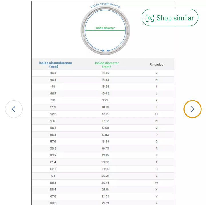Click the 18.75 diameter value
206x205 pixels.
(x=105, y=148)
